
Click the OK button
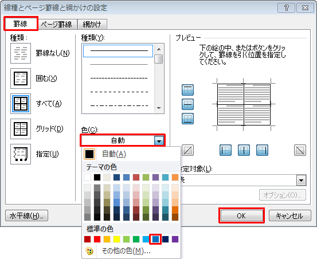click(x=241, y=215)
